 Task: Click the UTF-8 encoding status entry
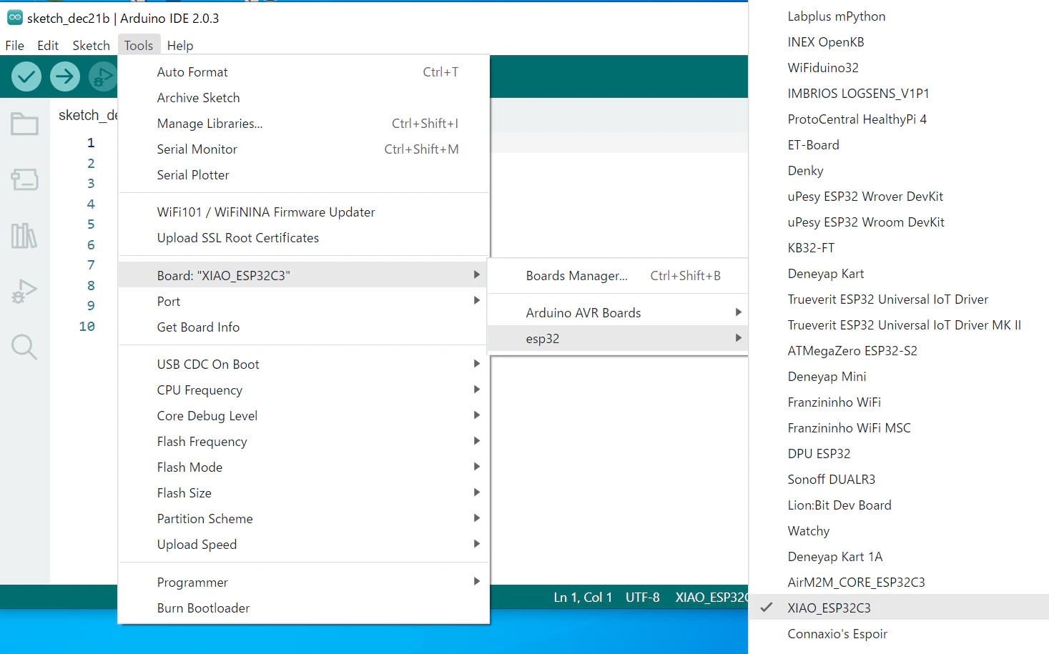coord(642,597)
